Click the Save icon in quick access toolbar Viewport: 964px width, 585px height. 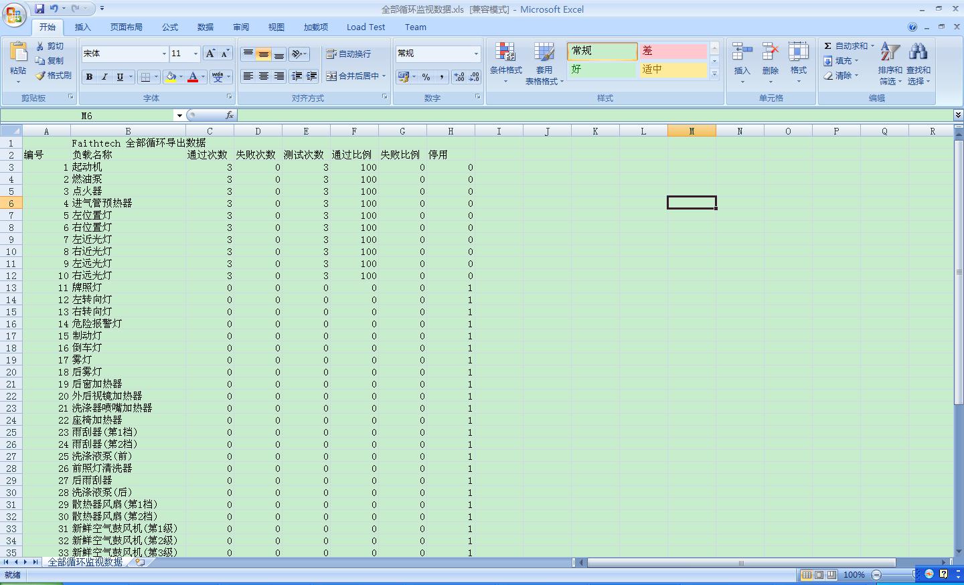39,9
